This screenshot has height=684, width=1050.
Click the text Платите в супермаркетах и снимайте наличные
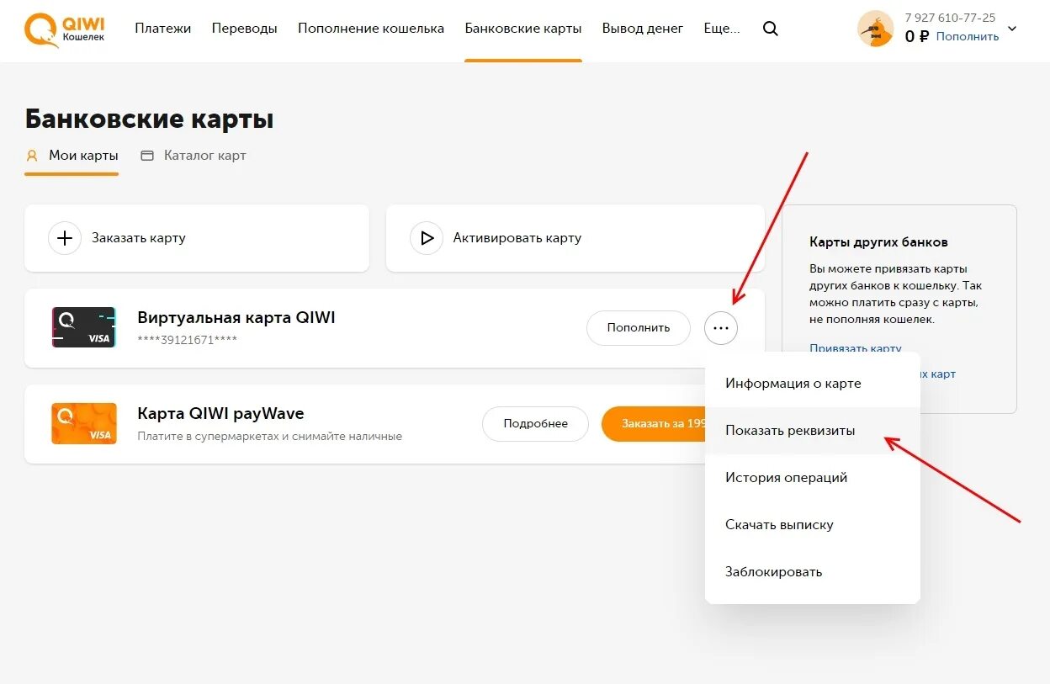point(269,437)
